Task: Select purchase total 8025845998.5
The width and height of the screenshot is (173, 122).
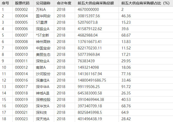Action: pyautogui.click(x=90, y=112)
